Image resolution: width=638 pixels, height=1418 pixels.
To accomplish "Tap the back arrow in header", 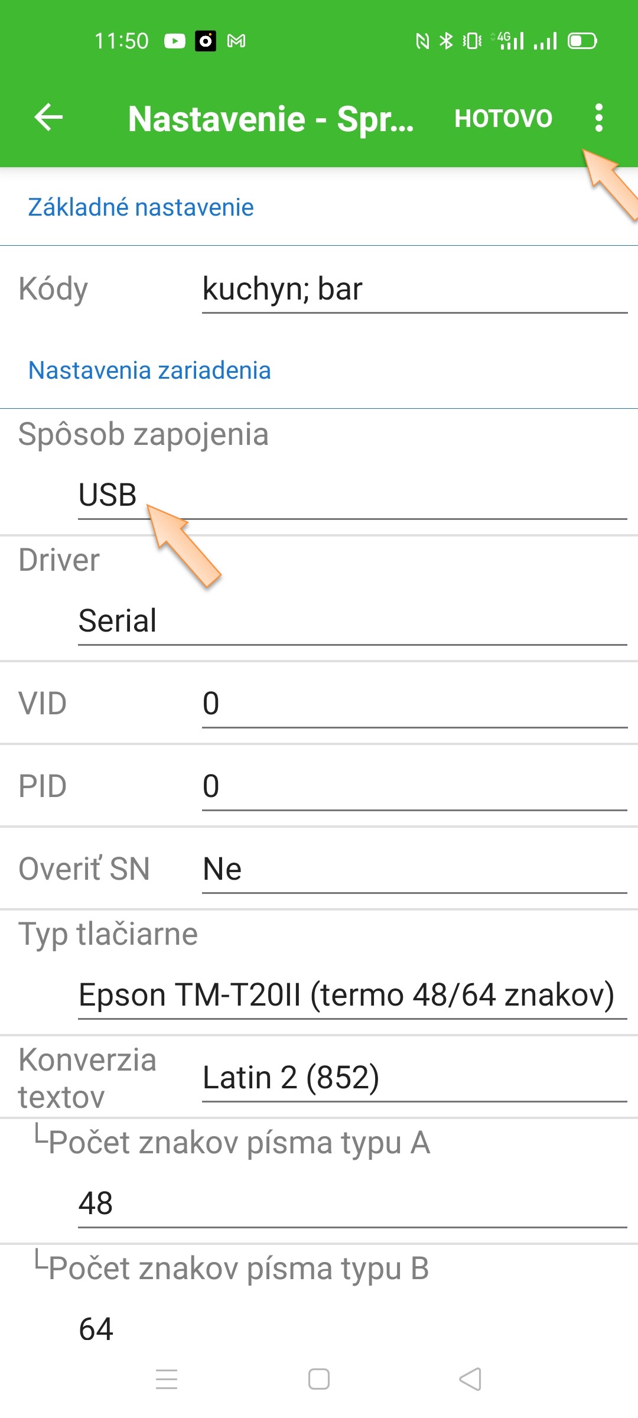I will point(48,118).
